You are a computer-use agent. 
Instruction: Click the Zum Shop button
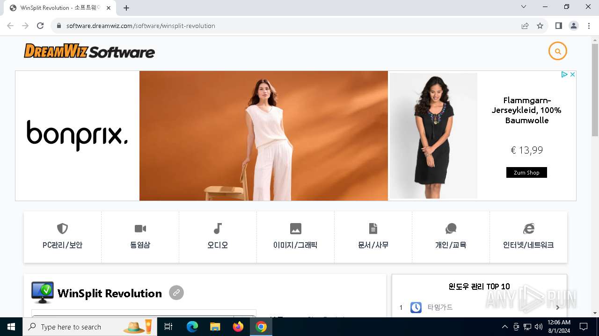pyautogui.click(x=526, y=173)
